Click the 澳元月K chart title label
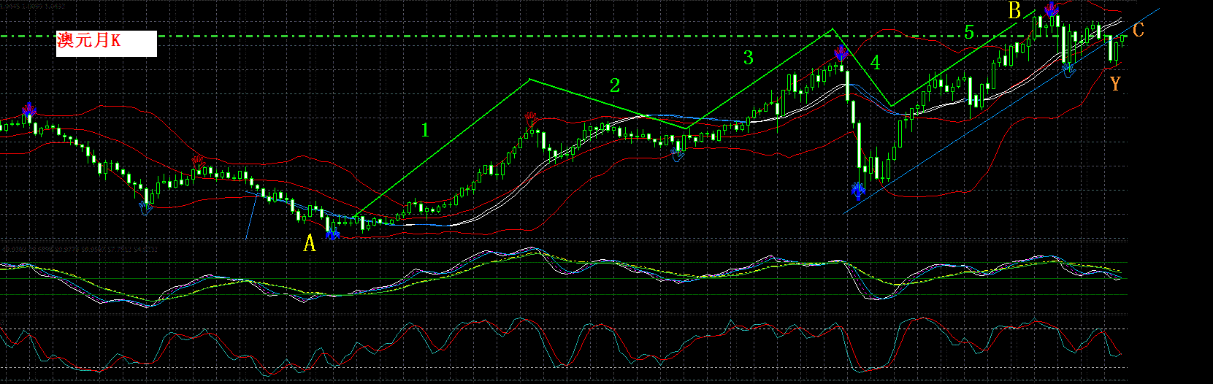 click(x=107, y=43)
